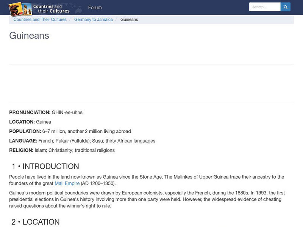
Task: Click the Guineans breadcrumb text
Action: point(129,20)
